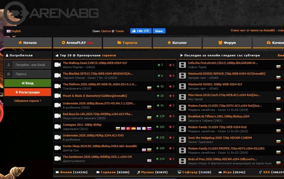Screen dimensions: 284x179
Task: Click camera icon next to Underwater Bluray torrent
Action: [58, 105]
